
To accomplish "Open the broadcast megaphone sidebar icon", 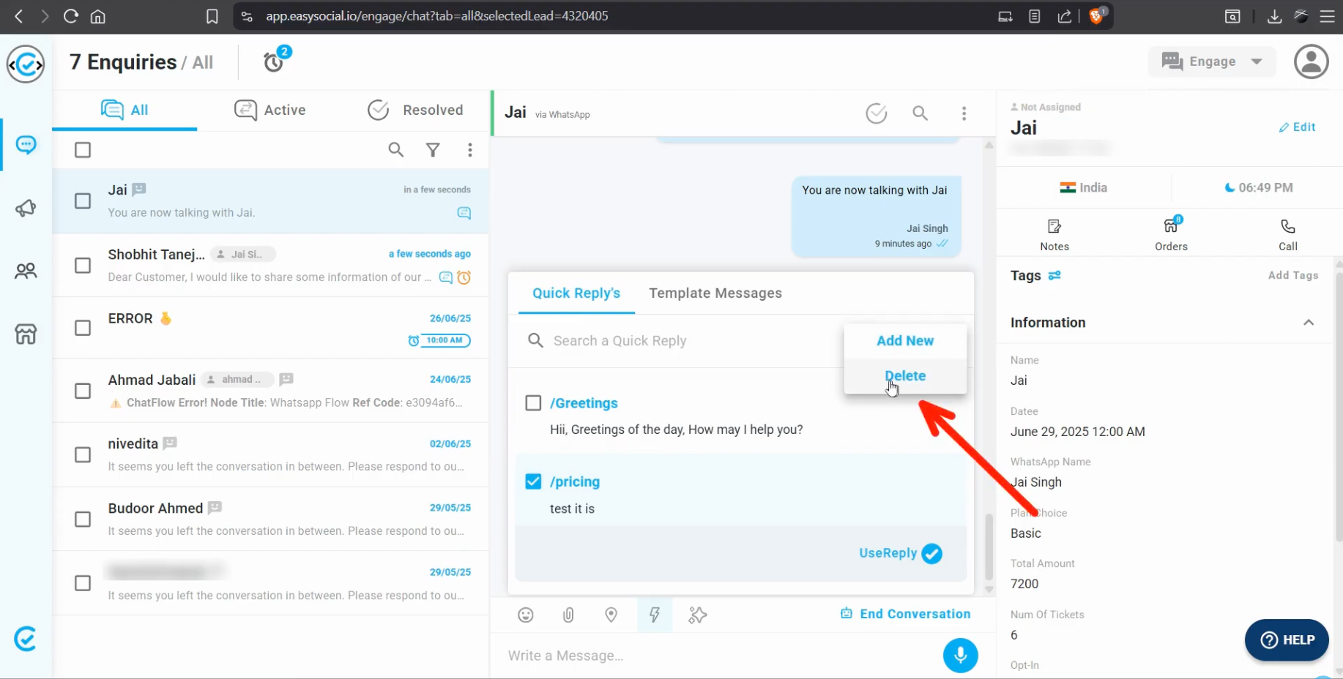I will click(26, 209).
